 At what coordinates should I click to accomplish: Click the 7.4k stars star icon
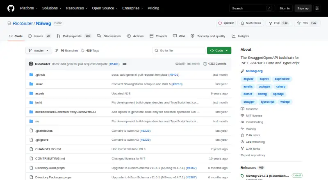[x=242, y=135]
